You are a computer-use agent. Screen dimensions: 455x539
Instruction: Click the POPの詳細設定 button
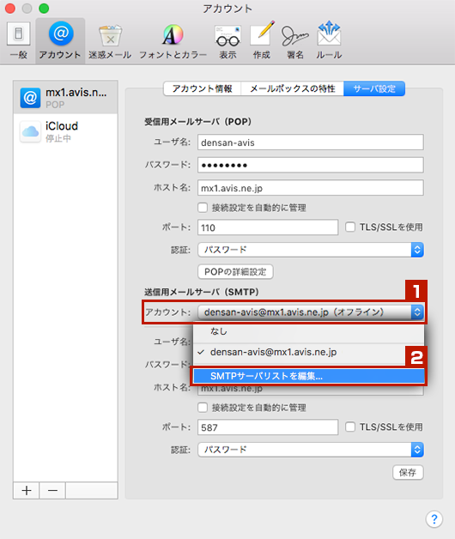235,272
